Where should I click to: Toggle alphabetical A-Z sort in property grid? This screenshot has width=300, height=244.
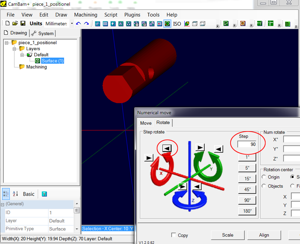click(x=15, y=194)
